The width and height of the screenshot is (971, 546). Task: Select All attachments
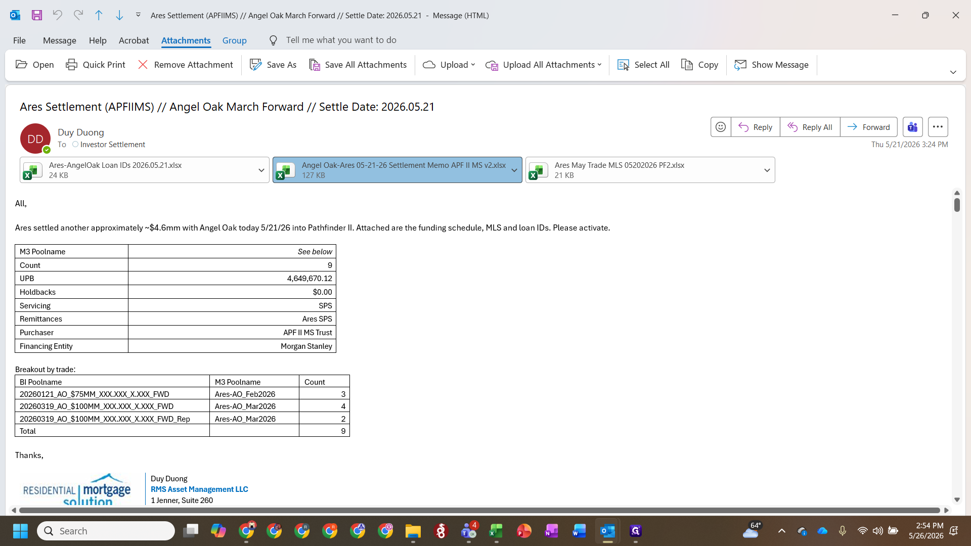[643, 65]
